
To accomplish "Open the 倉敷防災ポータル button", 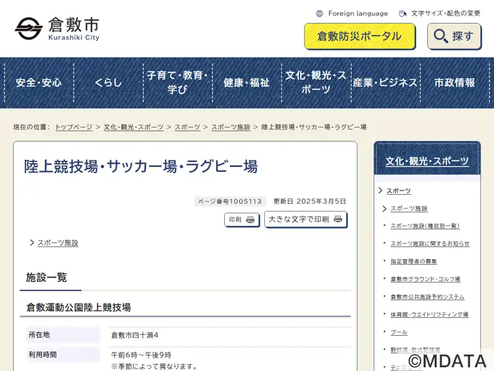I will tap(359, 36).
